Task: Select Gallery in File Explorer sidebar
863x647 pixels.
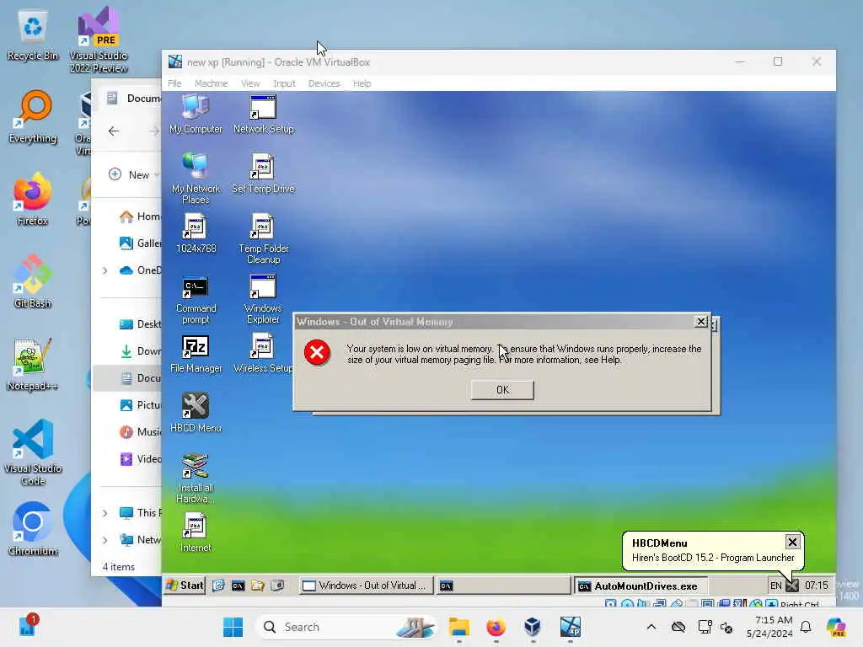Action: (x=141, y=243)
